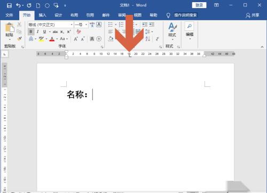The height and width of the screenshot is (193, 267).
Task: Open the font size dropdown
Action: [81, 25]
